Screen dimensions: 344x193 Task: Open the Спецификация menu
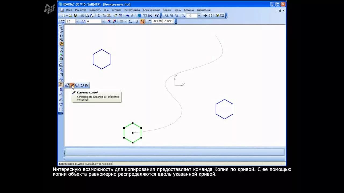tap(151, 10)
